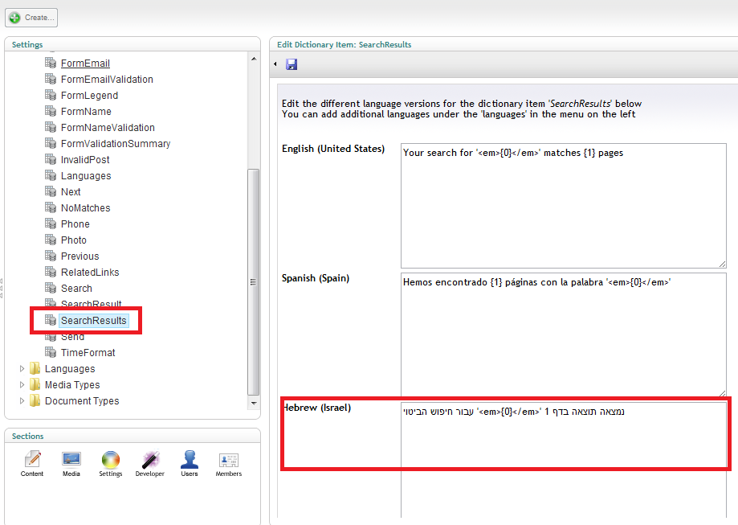Go to the Media section
Image resolution: width=738 pixels, height=525 pixels.
[x=71, y=463]
